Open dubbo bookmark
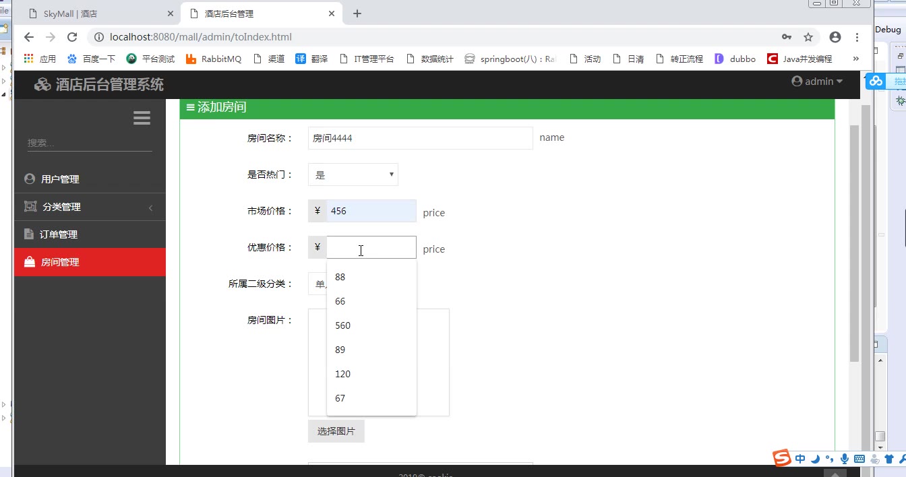The image size is (906, 477). click(735, 59)
